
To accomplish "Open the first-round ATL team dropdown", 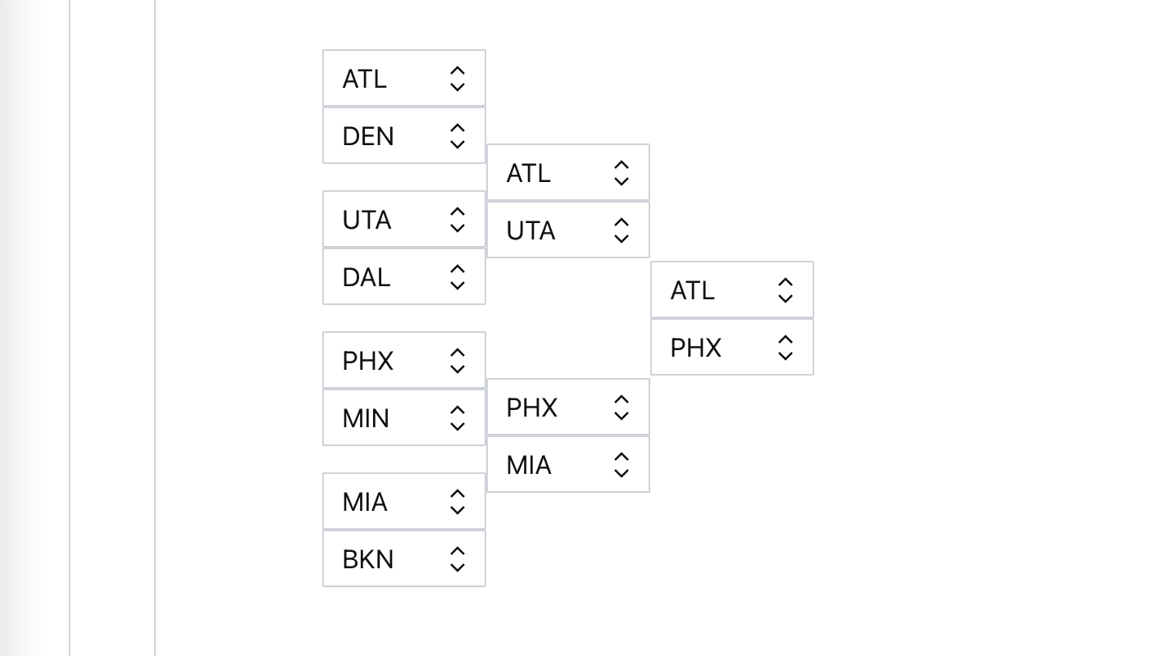I will point(403,79).
